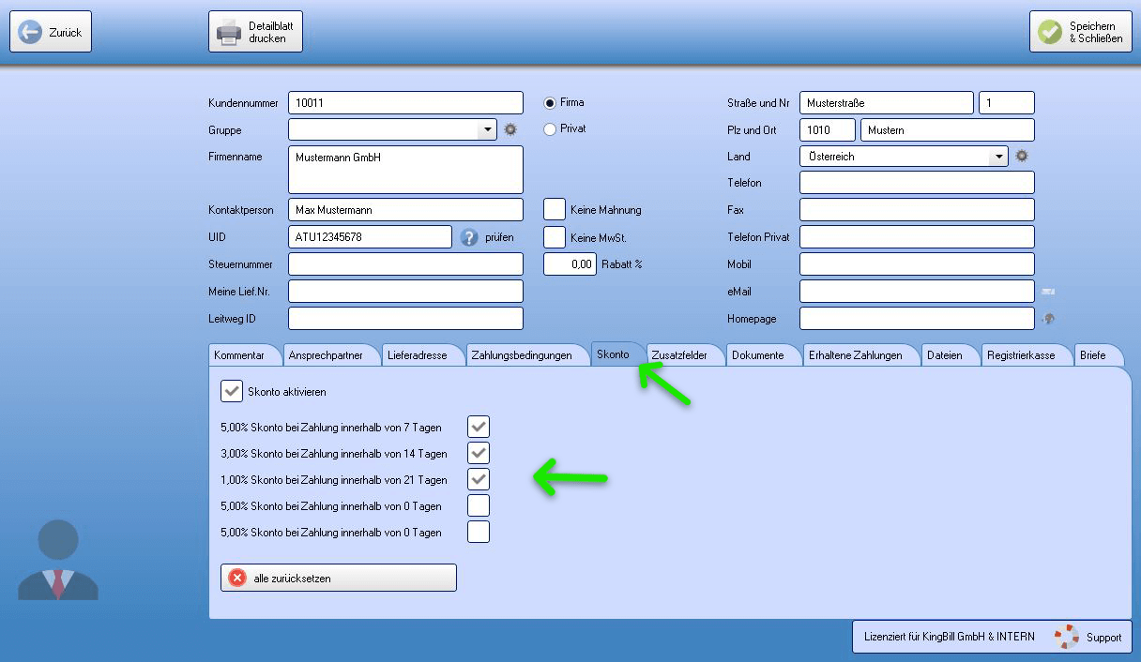
Task: Open Gruppe settings gear icon
Action: (510, 129)
